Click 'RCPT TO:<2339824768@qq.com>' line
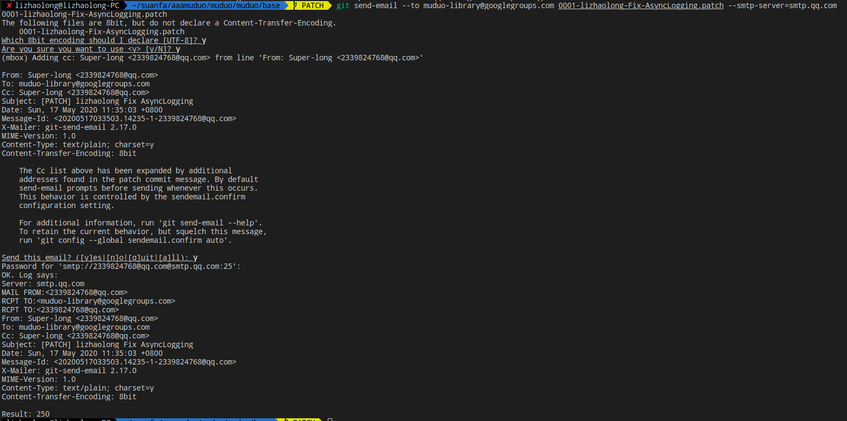 coord(60,310)
